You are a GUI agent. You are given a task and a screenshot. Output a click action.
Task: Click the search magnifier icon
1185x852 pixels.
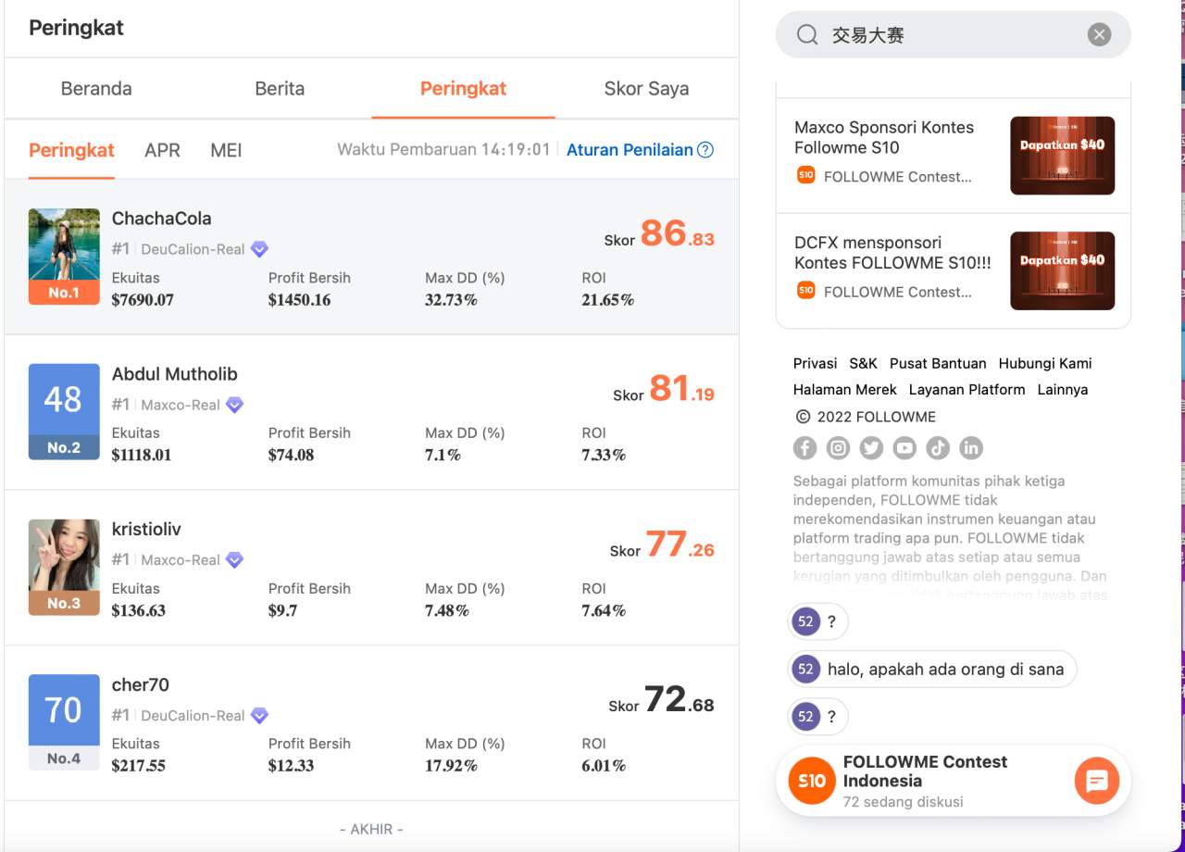pos(807,35)
